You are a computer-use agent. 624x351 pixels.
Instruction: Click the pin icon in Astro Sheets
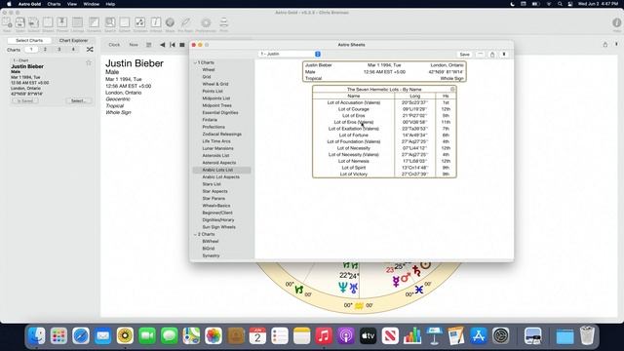[x=504, y=55]
